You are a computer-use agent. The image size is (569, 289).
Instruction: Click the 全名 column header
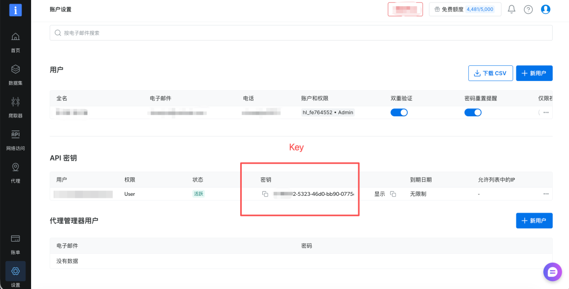pos(62,98)
